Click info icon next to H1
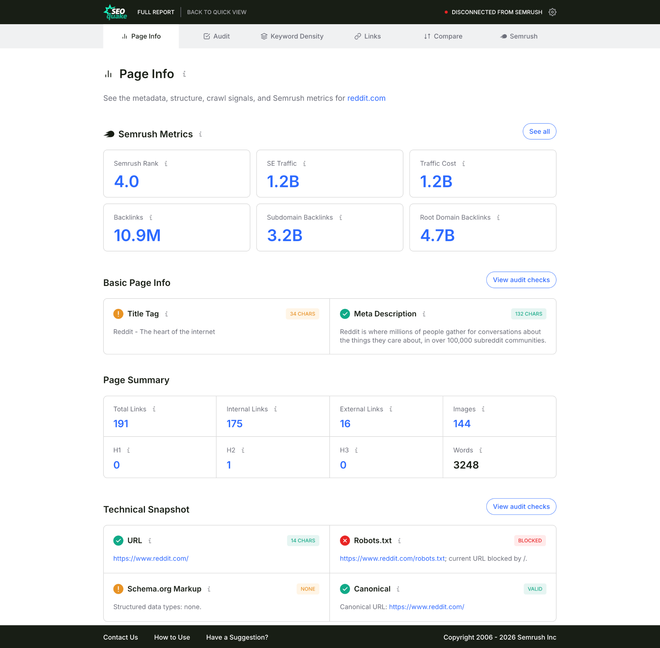The height and width of the screenshot is (648, 660). pyautogui.click(x=128, y=450)
